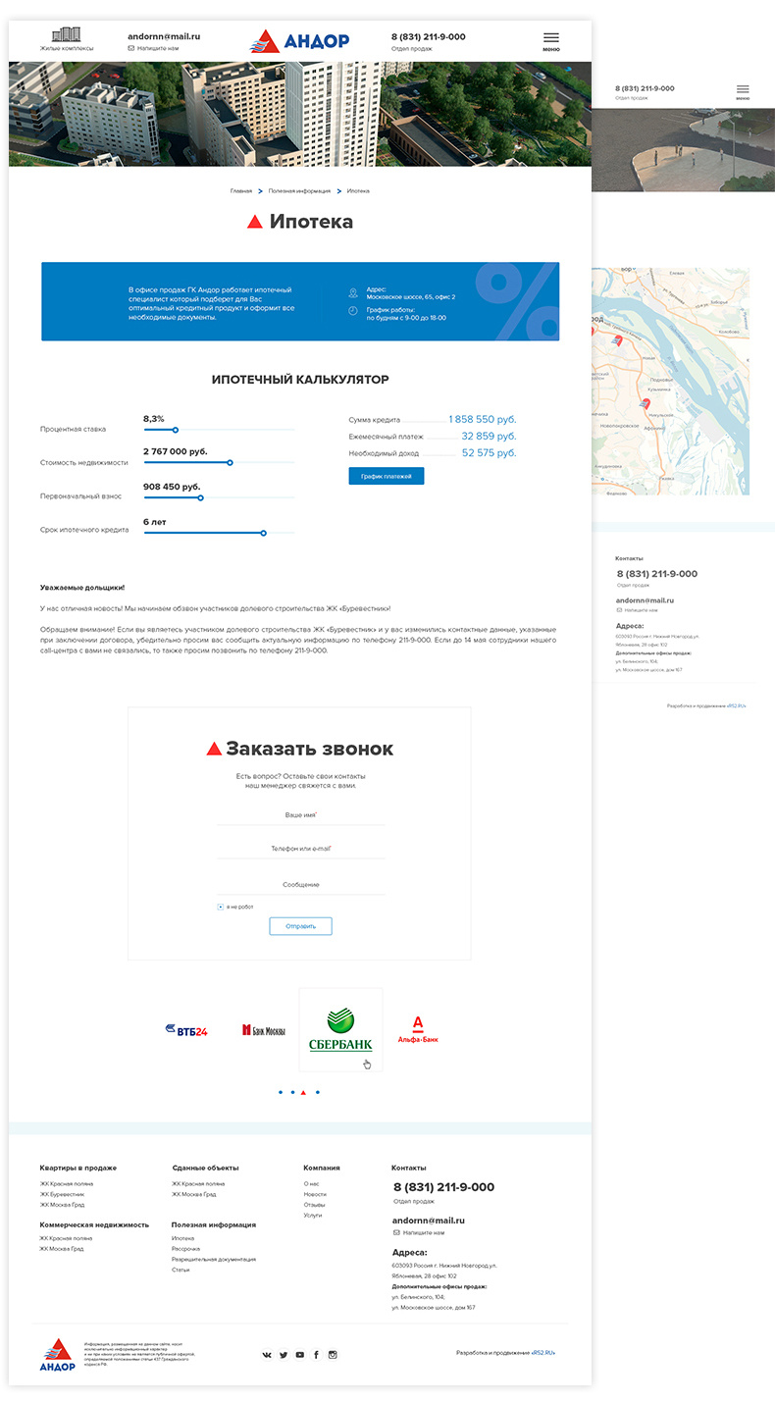Open the Instagram icon in footer
The height and width of the screenshot is (1404, 775).
pos(333,1355)
